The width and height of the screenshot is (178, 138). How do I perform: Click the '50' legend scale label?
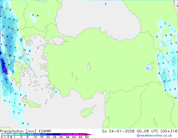[x=87, y=137]
